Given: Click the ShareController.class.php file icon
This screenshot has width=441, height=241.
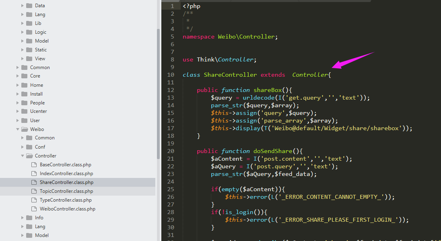Looking at the screenshot, I should pyautogui.click(x=34, y=182).
